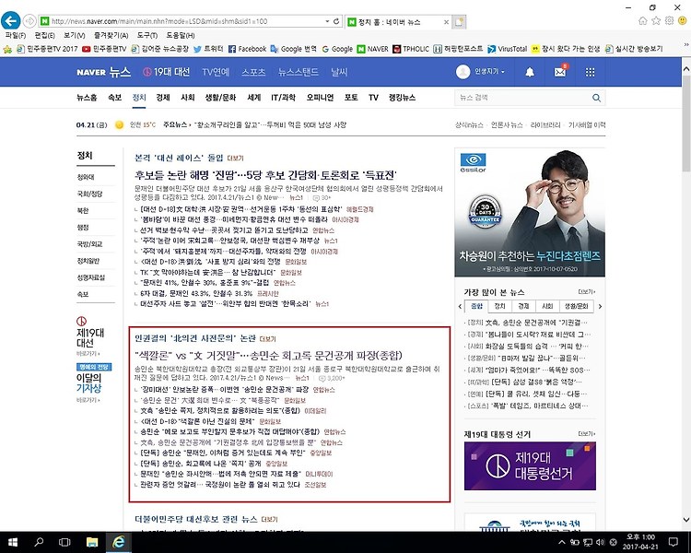Image resolution: width=691 pixels, height=553 pixels.
Task: Click the right arrow of most-viewed tabs
Action: [x=600, y=306]
